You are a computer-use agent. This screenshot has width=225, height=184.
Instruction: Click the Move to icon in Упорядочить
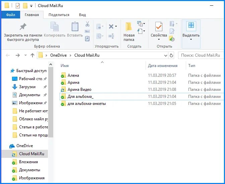pos(98,26)
